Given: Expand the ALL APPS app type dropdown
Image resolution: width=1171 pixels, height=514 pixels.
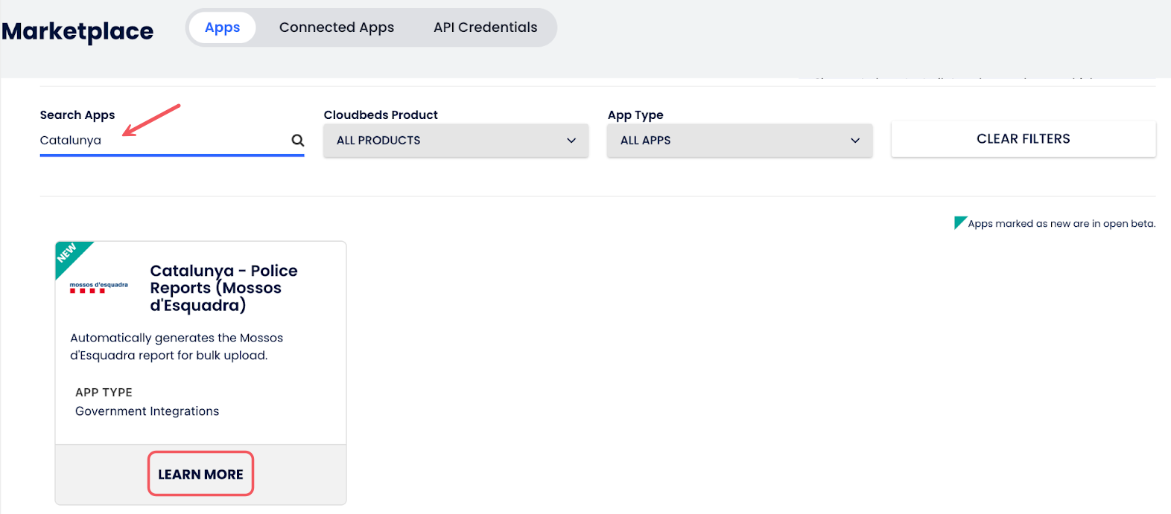Looking at the screenshot, I should pos(738,141).
